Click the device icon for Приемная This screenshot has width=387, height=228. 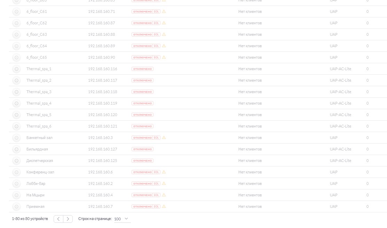click(x=17, y=206)
